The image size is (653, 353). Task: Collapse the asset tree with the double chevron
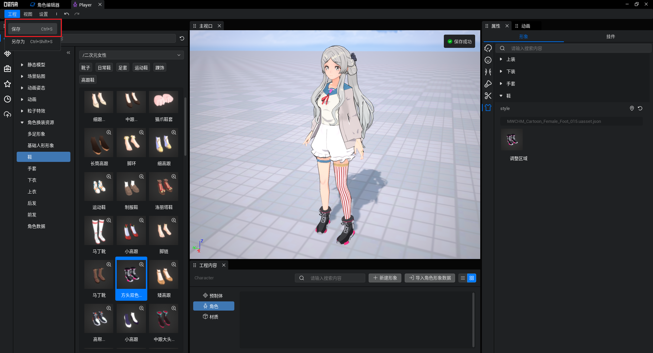(x=68, y=53)
